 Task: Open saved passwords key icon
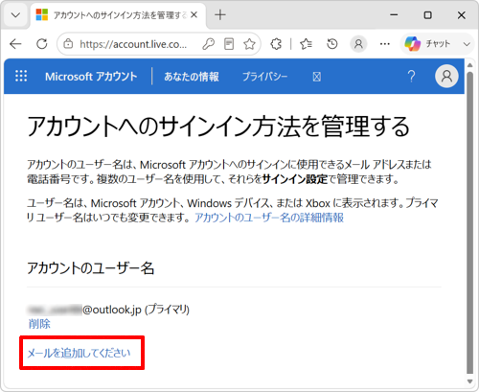(208, 44)
